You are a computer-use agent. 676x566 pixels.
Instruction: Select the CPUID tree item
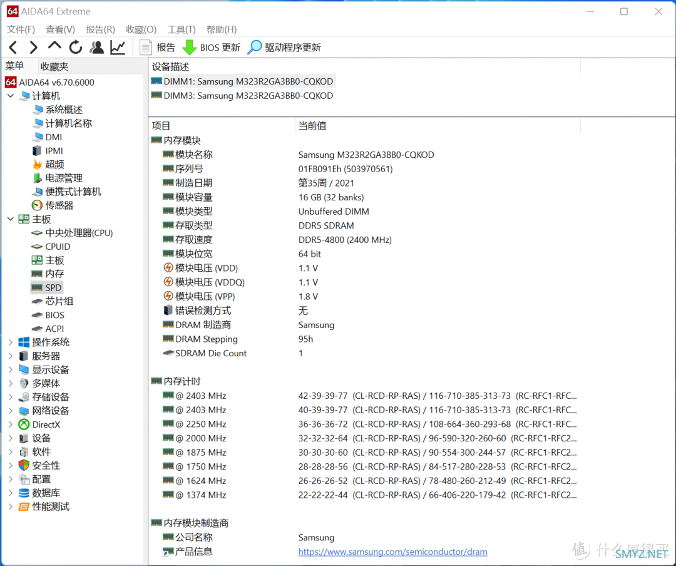click(x=51, y=247)
